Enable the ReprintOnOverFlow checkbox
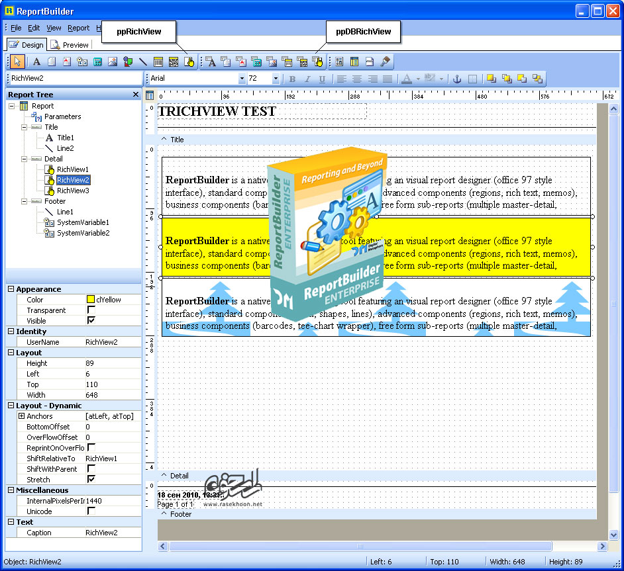 click(91, 447)
